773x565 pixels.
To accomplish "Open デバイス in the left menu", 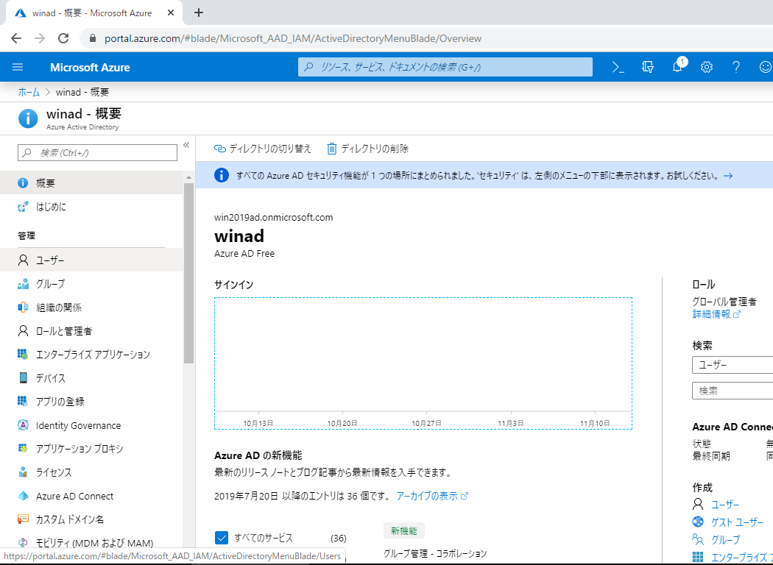I will click(91, 378).
